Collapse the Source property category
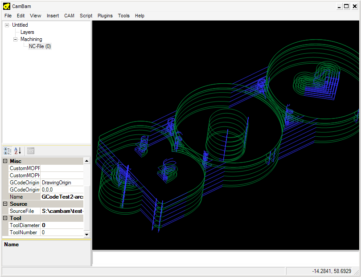This screenshot has width=361, height=277. tap(5, 204)
